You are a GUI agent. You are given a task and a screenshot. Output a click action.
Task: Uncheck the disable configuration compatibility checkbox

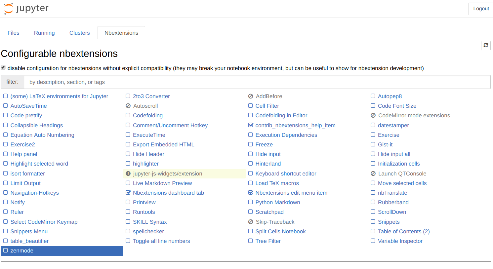(3, 67)
